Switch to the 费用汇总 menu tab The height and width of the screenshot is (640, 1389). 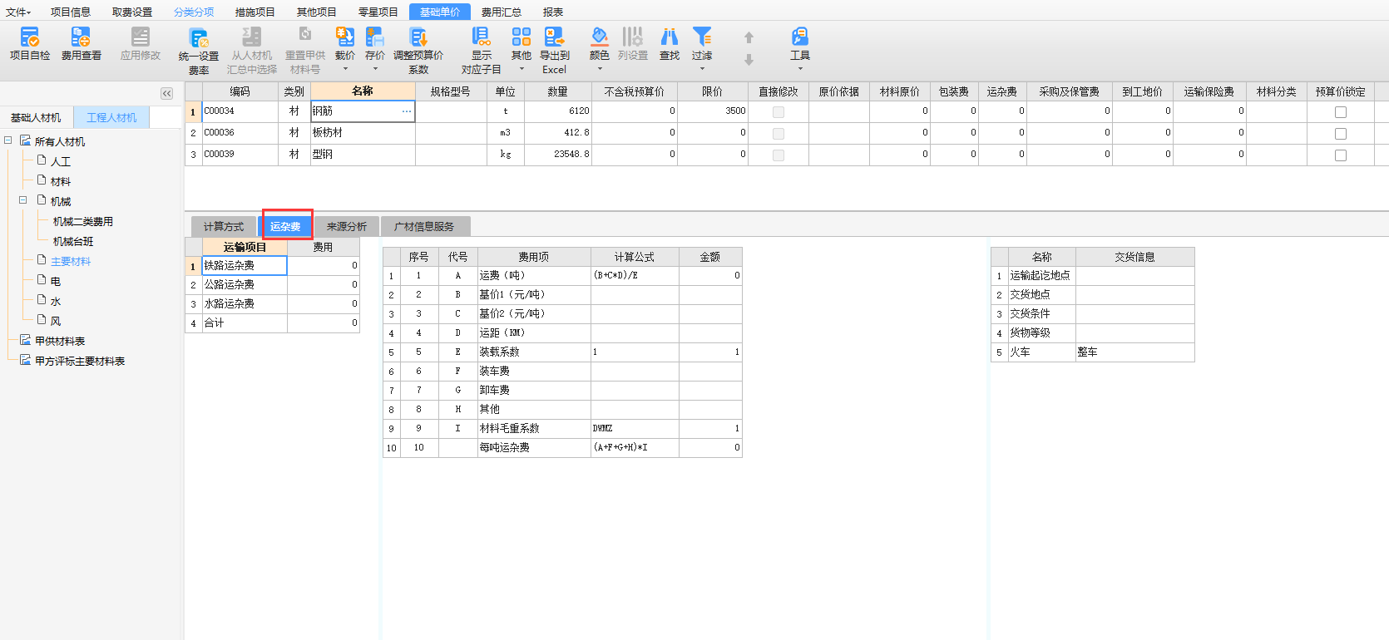pyautogui.click(x=502, y=12)
